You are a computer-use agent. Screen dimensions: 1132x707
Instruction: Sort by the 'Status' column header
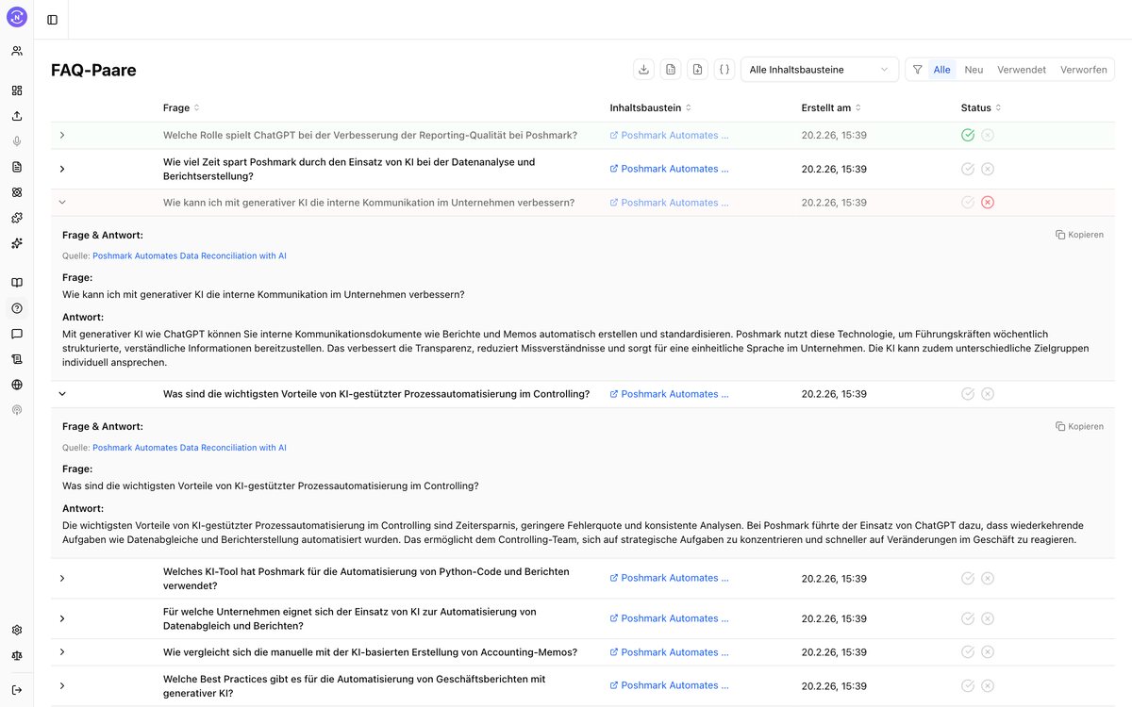tap(981, 108)
